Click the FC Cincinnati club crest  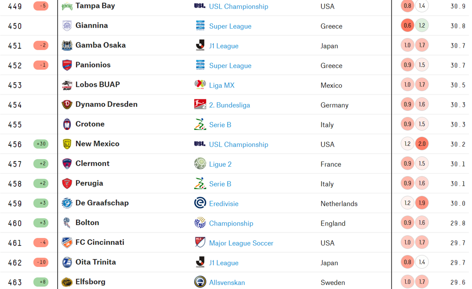click(x=67, y=243)
